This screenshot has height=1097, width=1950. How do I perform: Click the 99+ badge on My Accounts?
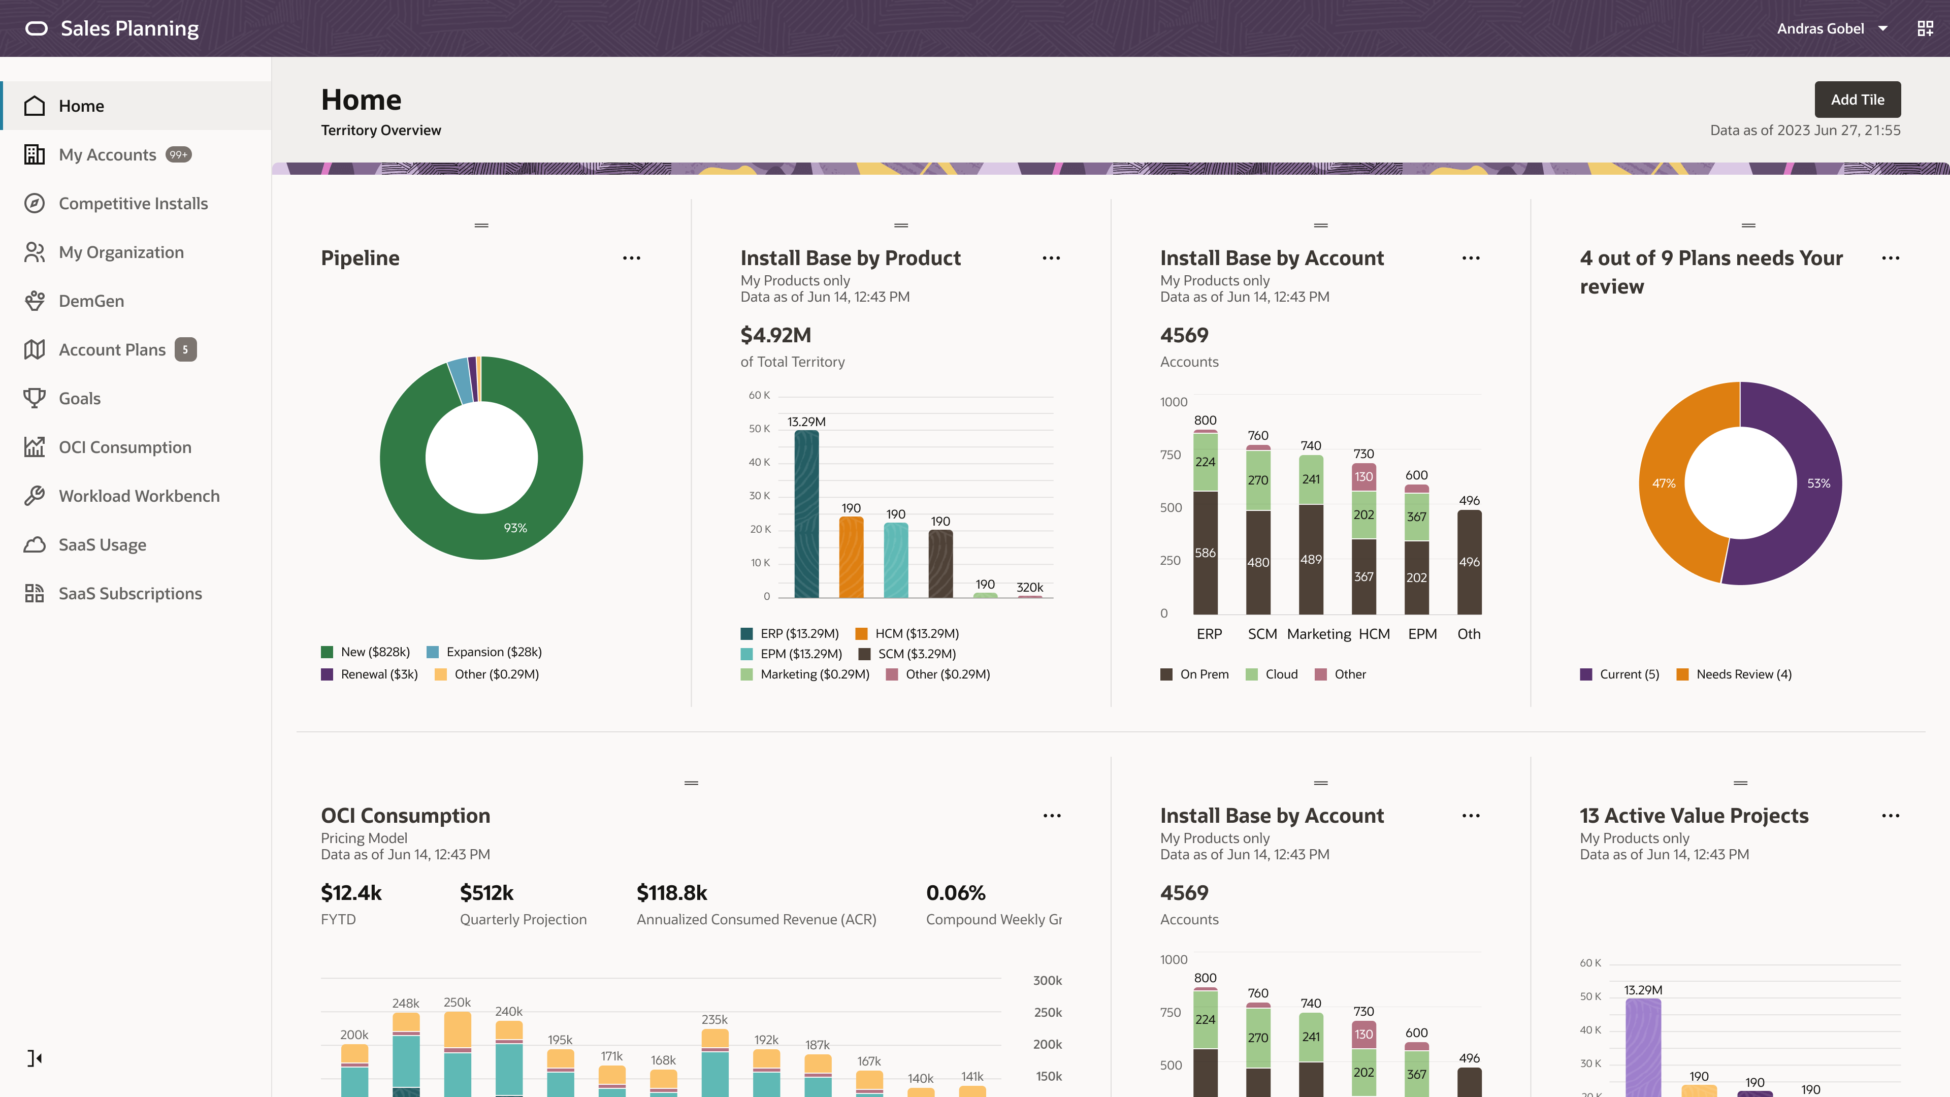point(179,154)
